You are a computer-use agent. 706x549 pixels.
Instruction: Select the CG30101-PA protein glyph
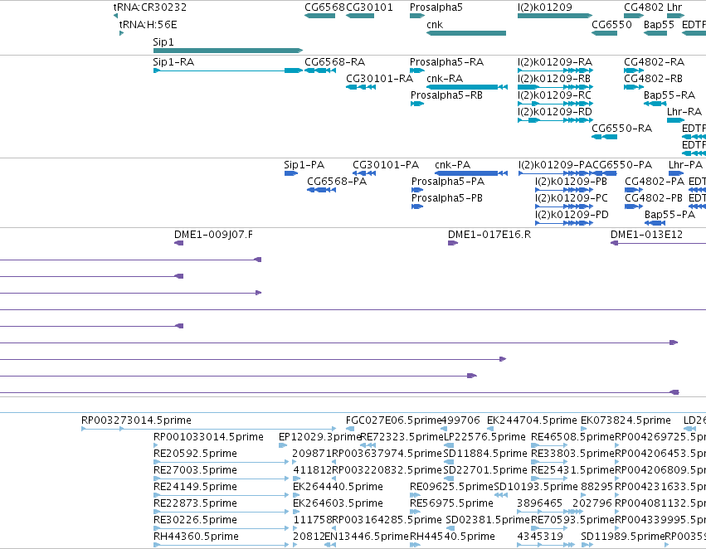364,173
